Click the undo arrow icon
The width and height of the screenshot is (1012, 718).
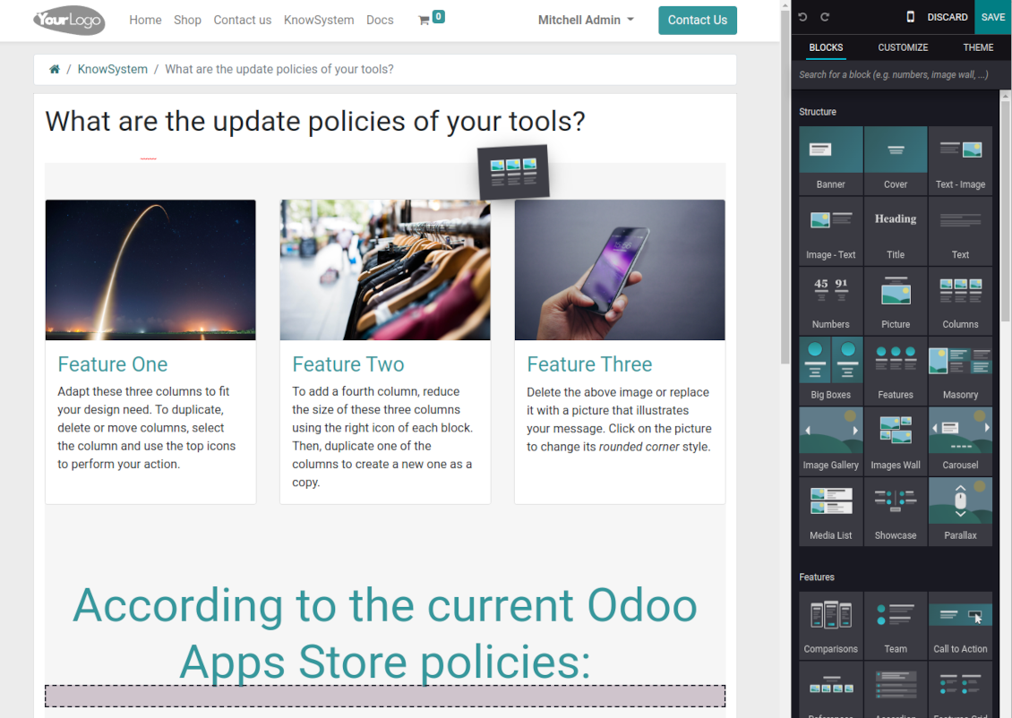[x=802, y=17]
